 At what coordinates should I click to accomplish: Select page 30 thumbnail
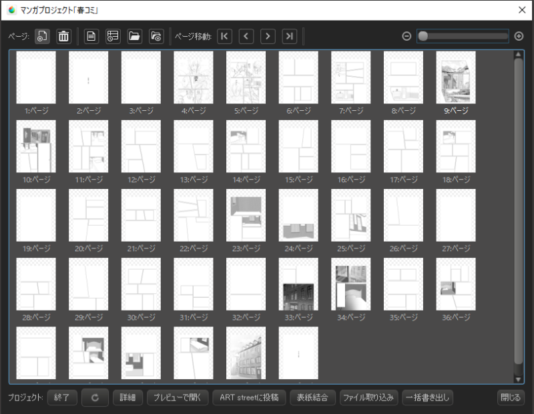pos(141,284)
